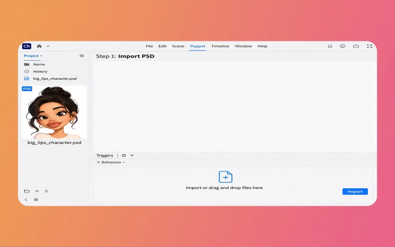Screen dimensions: 395x247
Task: Open the Scene menu
Action: (178, 46)
